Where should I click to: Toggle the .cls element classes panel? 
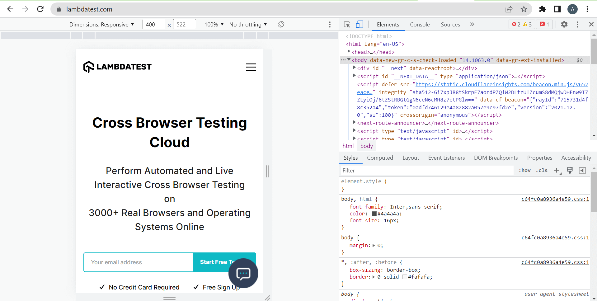(x=542, y=170)
